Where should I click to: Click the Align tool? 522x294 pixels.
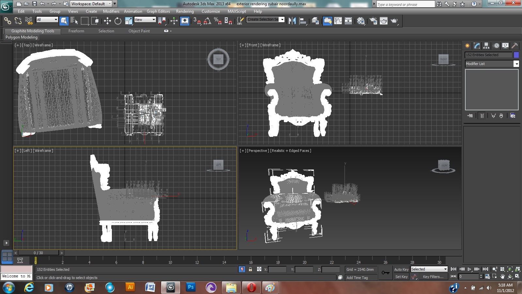[303, 21]
